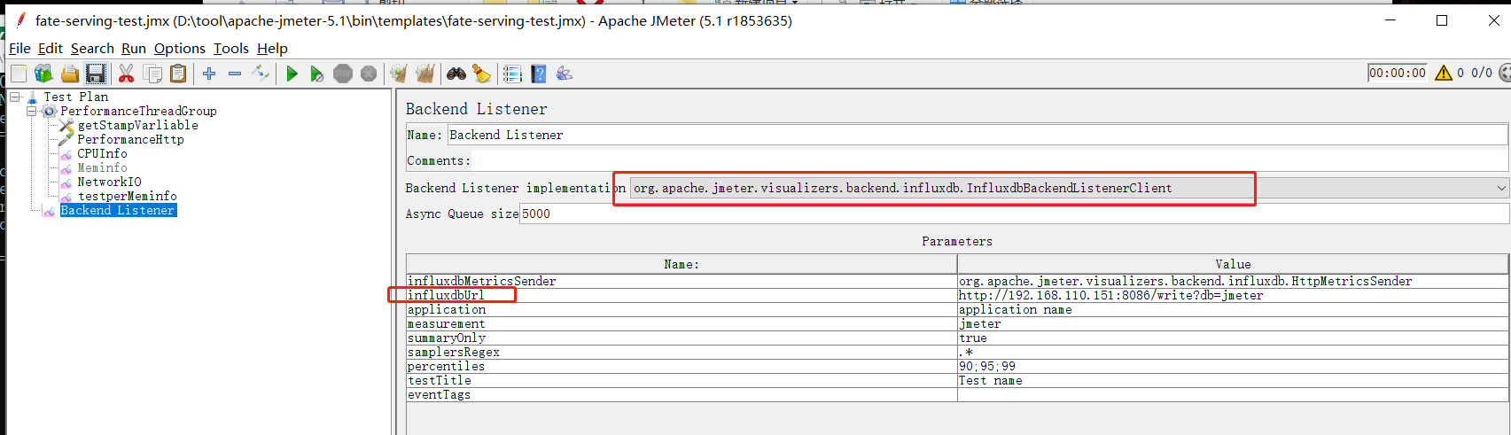Collapse all tree nodes with minus icon
The width and height of the screenshot is (1511, 435).
(235, 74)
